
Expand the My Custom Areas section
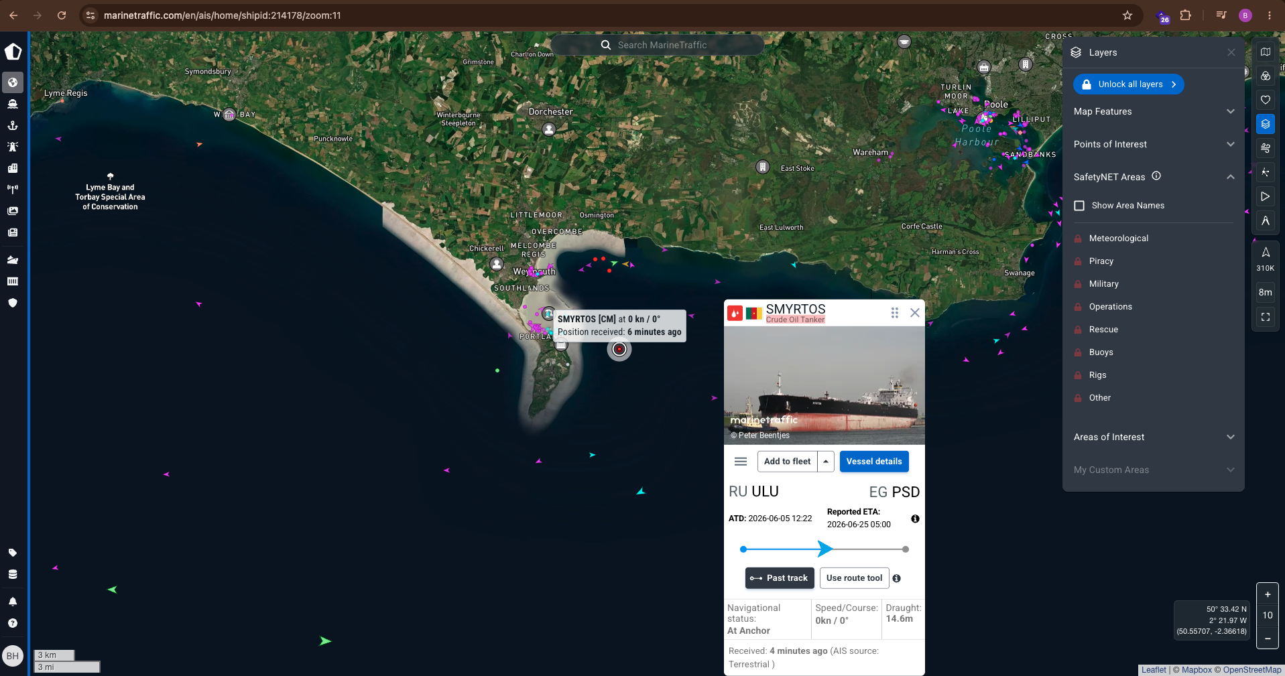pyautogui.click(x=1153, y=470)
